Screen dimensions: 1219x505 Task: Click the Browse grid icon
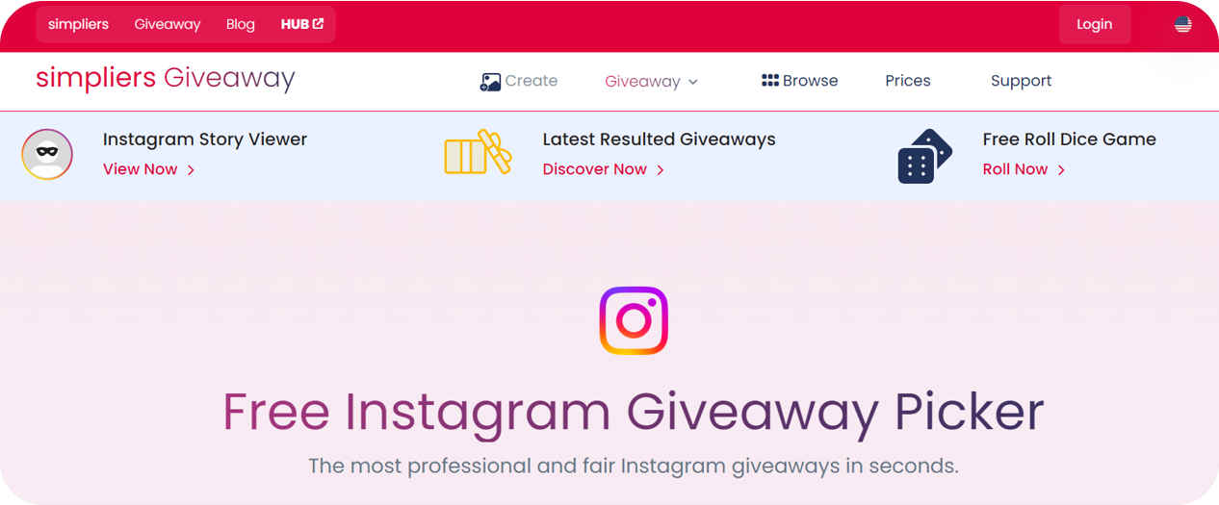pyautogui.click(x=769, y=81)
